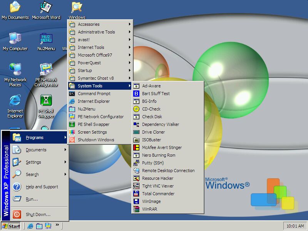Open Screen Settings menu entry
The image size is (308, 231).
pyautogui.click(x=100, y=132)
